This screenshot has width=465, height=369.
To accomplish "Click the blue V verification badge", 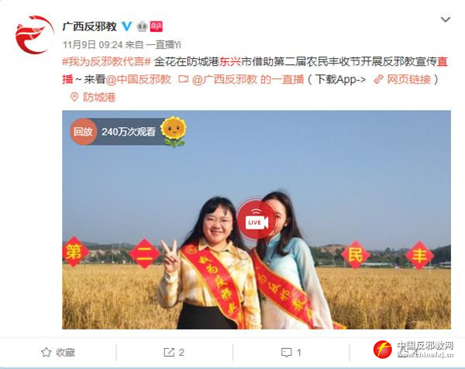I will (x=127, y=26).
